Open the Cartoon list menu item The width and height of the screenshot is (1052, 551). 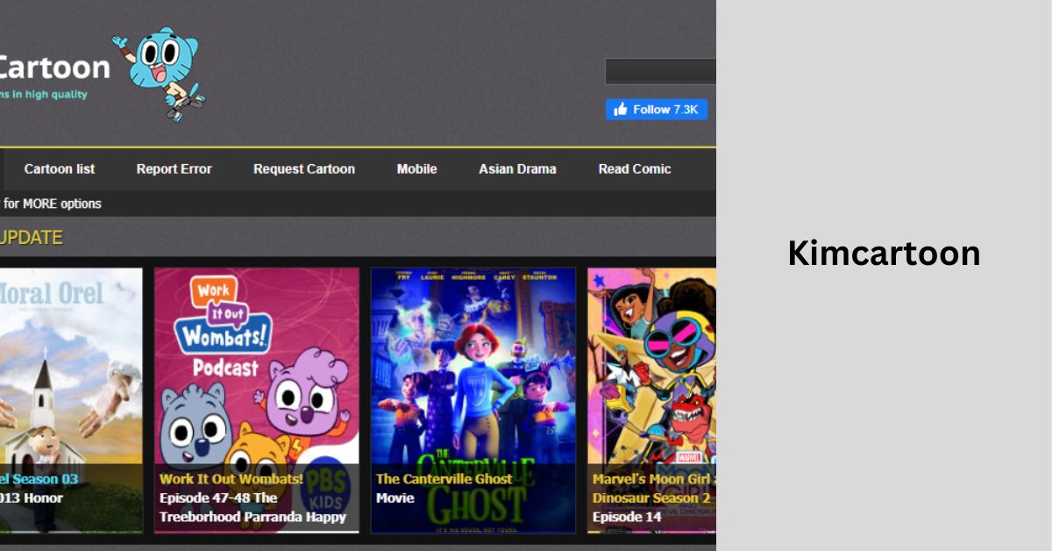click(60, 169)
